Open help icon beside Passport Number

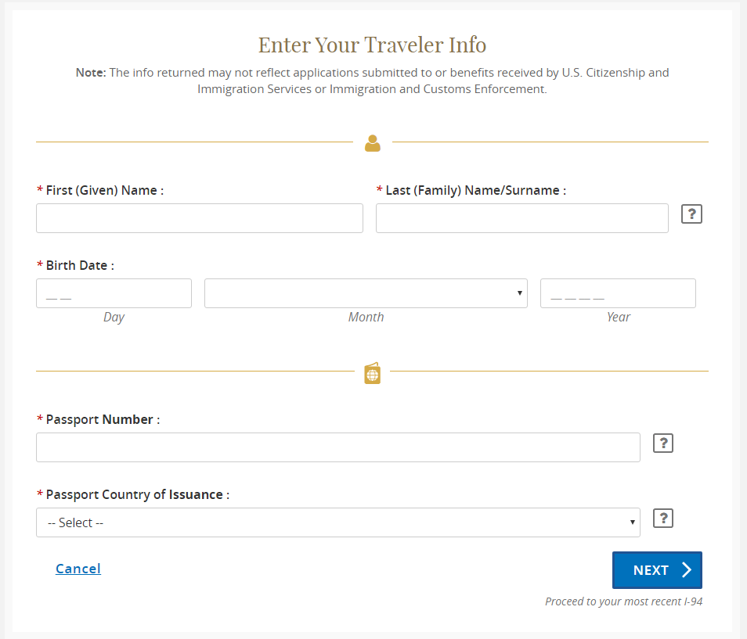pos(663,443)
